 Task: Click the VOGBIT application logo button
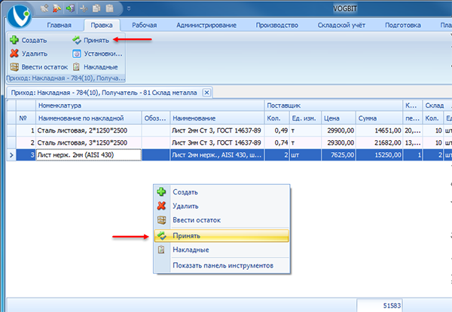(17, 14)
